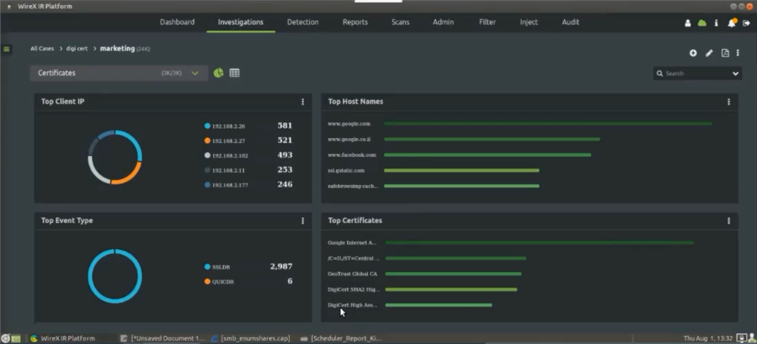Screen dimensions: 757x344
Task: Open the Filter tab
Action: click(x=487, y=22)
